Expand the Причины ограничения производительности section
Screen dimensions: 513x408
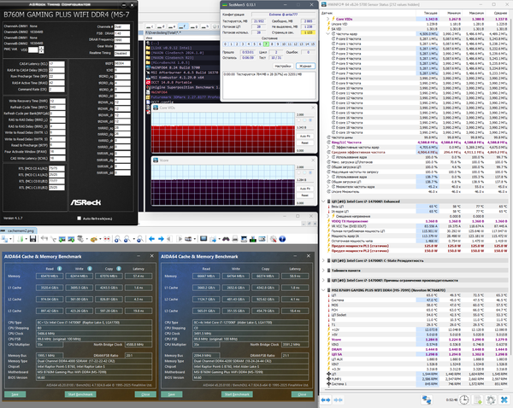point(323,280)
